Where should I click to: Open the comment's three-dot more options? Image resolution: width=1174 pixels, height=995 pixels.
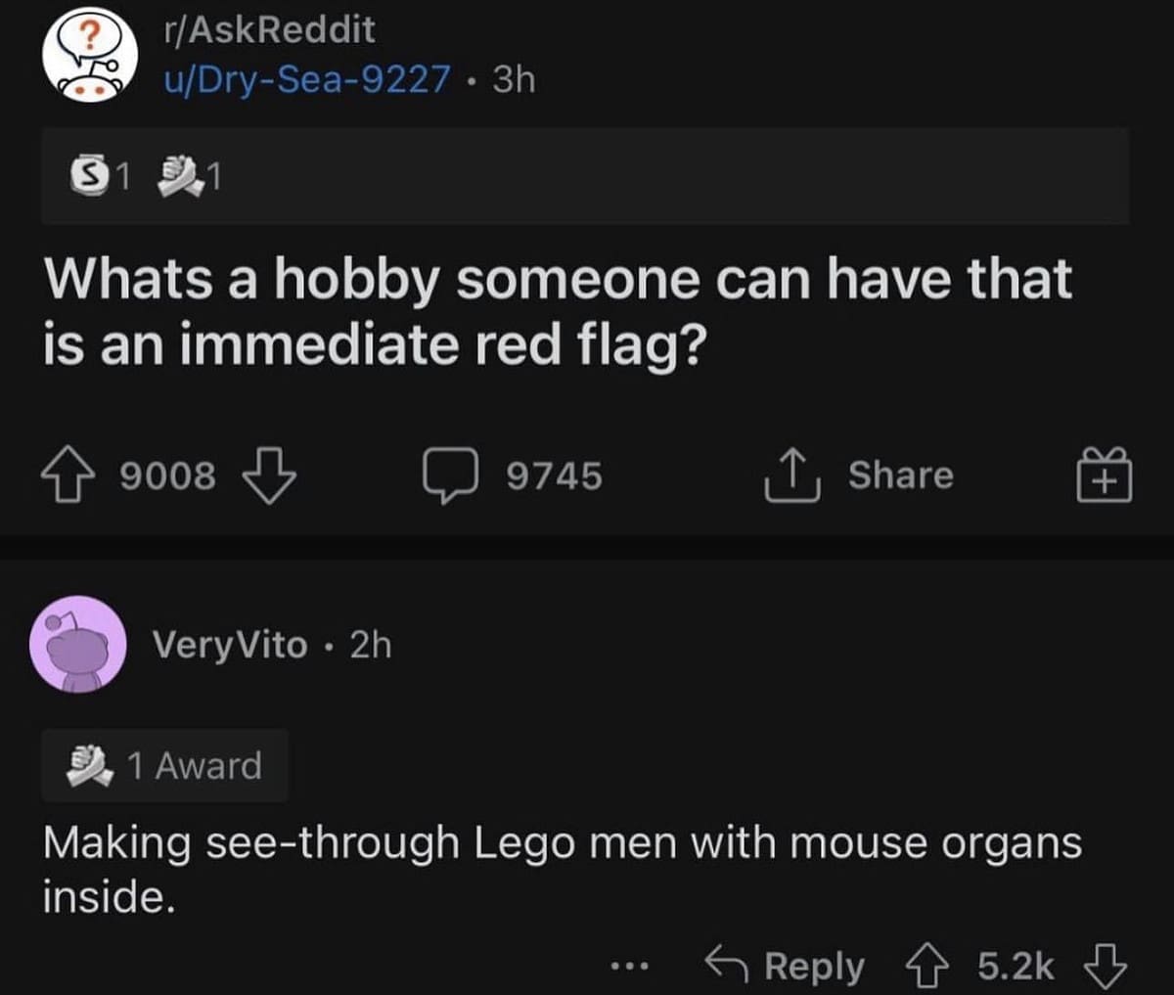click(624, 967)
